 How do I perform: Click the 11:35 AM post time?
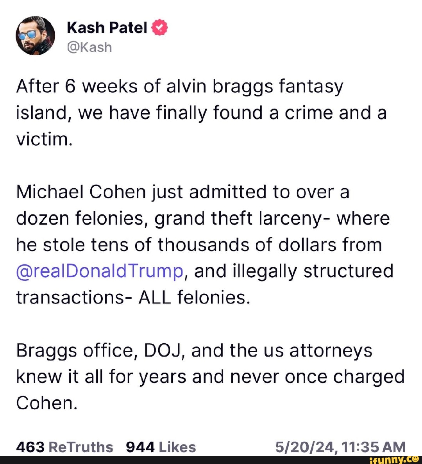click(373, 447)
